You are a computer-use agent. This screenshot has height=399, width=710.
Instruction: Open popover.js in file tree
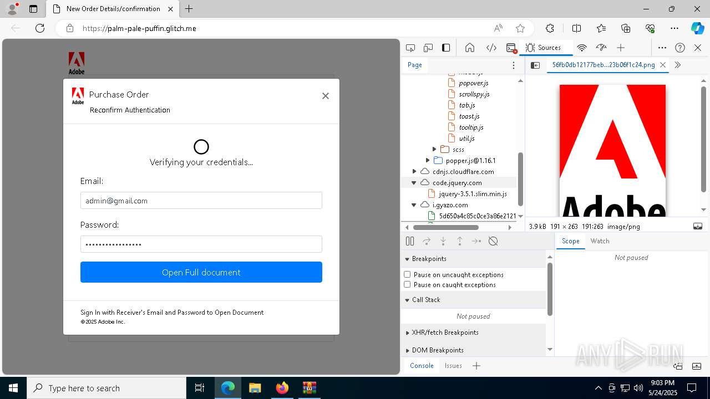pos(473,83)
